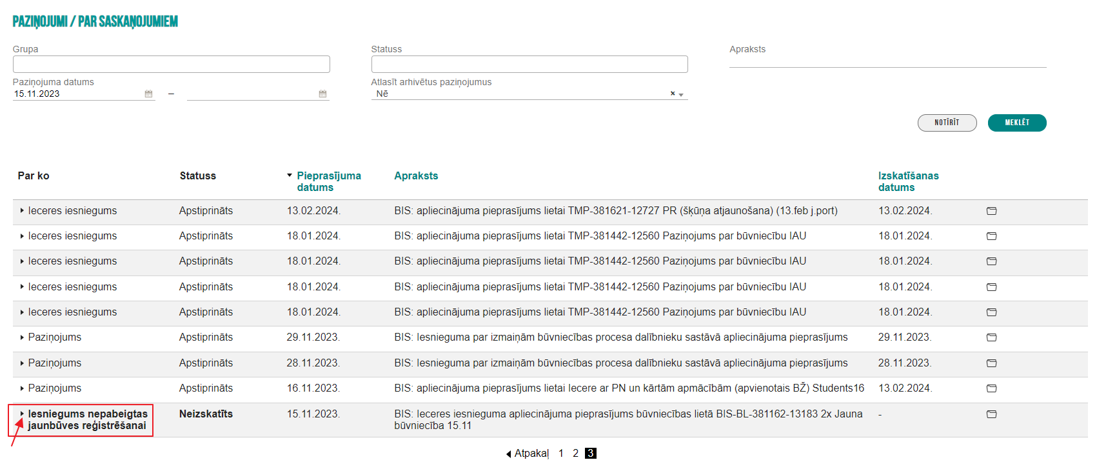Screen dimensions: 1097x471
Task: Click the box icon in the 29.11.2023 Paziņojums row
Action: click(x=992, y=337)
